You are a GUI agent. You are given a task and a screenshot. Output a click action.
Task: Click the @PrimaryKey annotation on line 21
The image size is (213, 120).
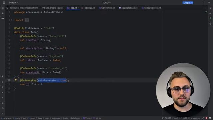pos(28,80)
